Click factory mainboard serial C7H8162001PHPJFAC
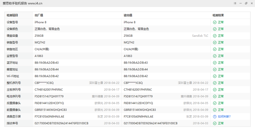Image resolution: width=255 pixels, height=128 pixels. pos(49,90)
